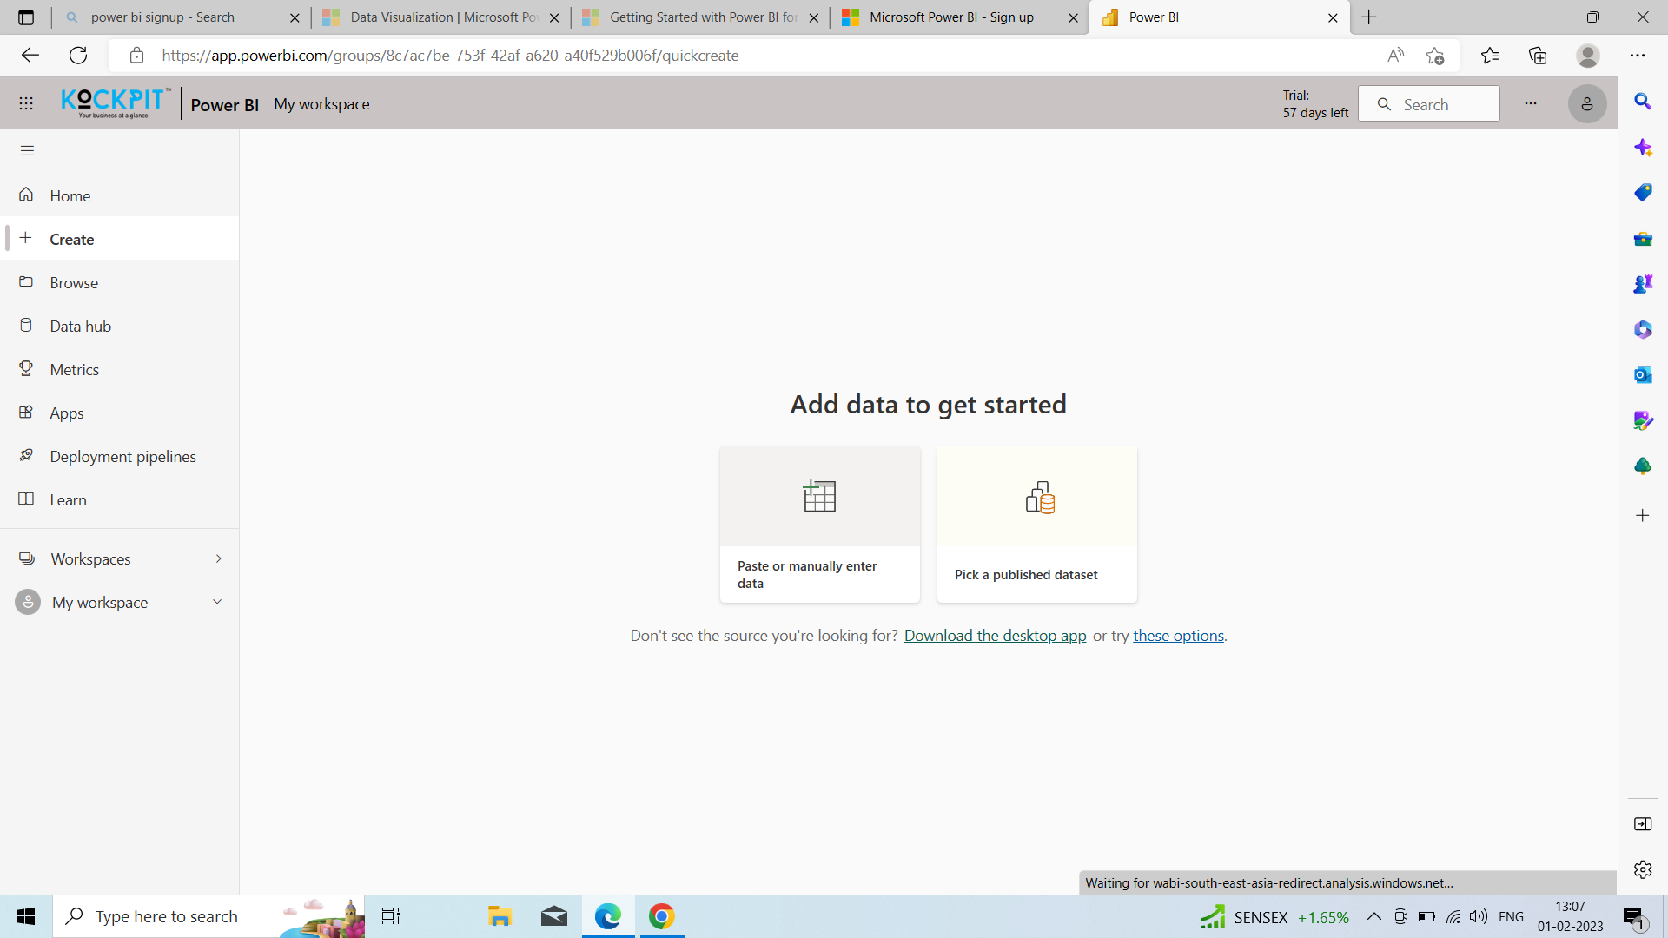Open Edge sidebar settings gear
This screenshot has width=1668, height=938.
coord(1642,869)
